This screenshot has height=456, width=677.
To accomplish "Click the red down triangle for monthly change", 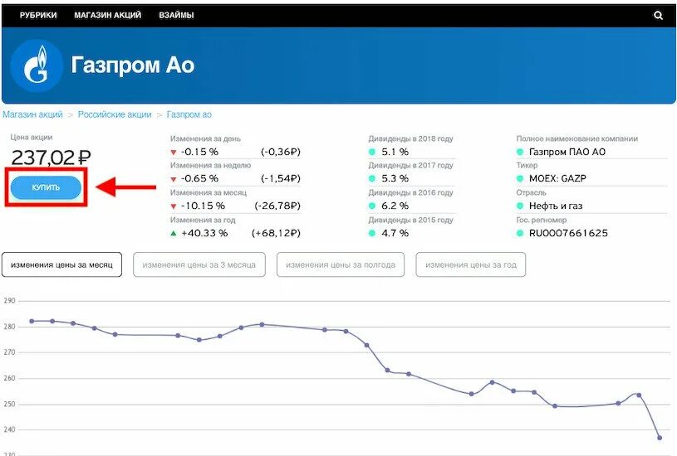I will [x=173, y=206].
